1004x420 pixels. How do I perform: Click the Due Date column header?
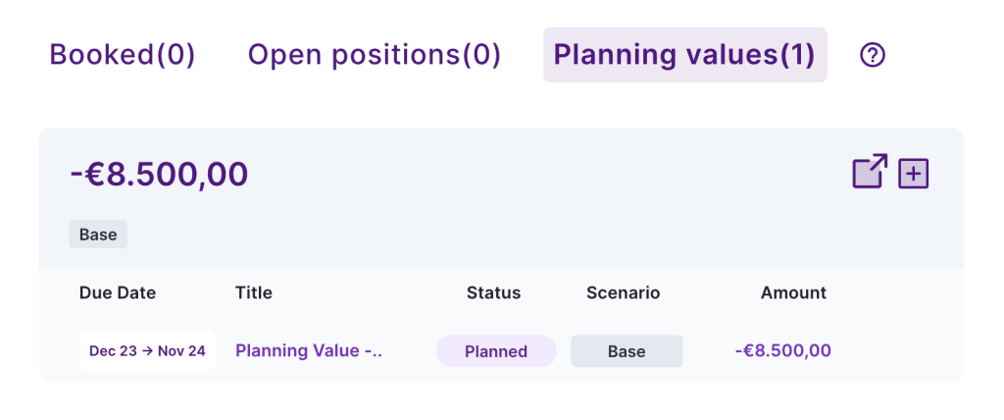coord(118,292)
